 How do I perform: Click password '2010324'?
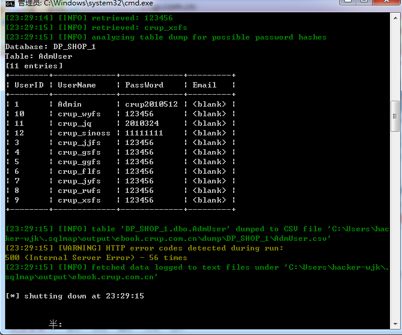pos(142,123)
